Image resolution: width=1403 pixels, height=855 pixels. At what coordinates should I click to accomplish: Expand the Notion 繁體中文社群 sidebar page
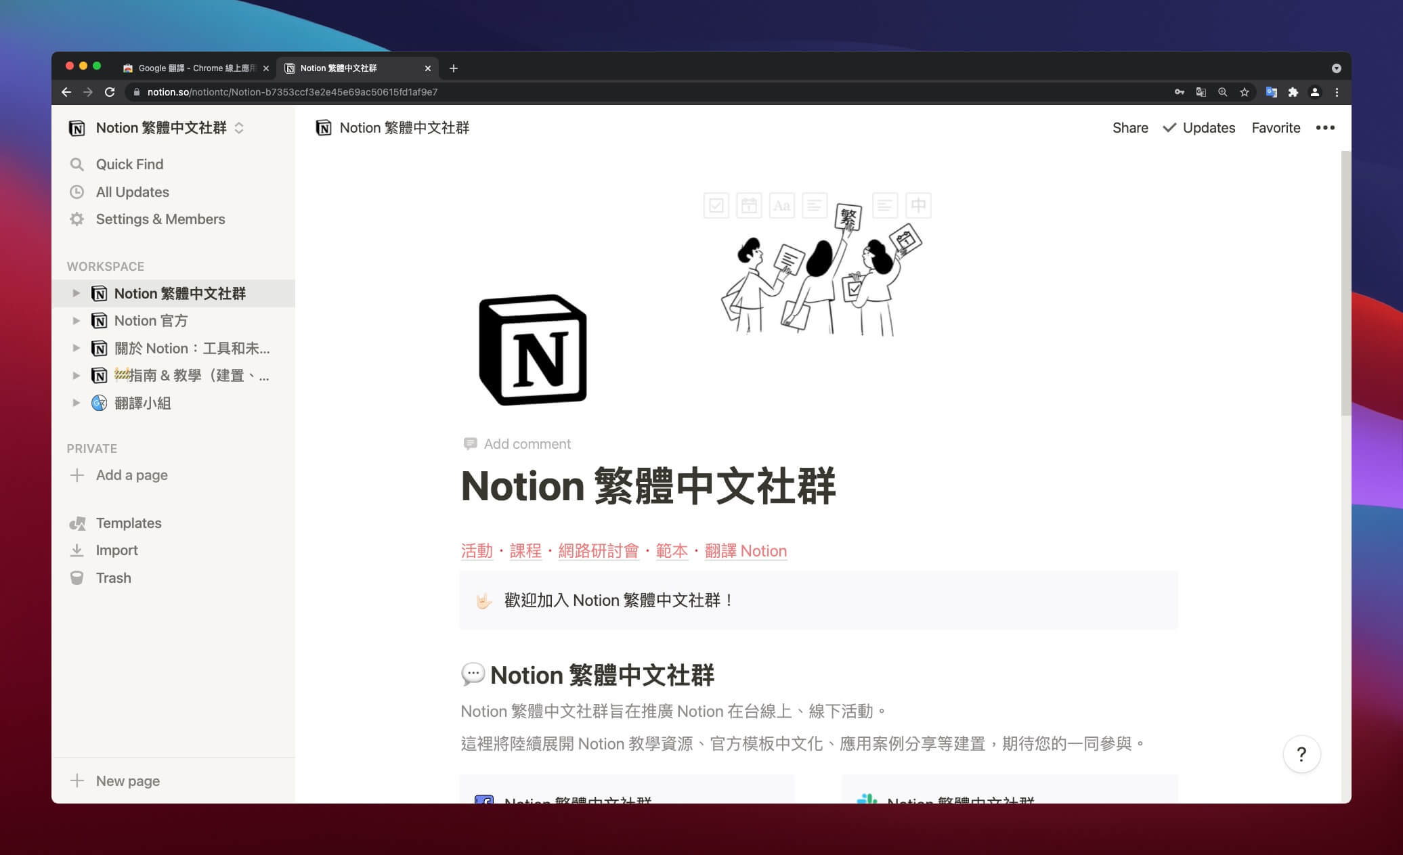(76, 294)
